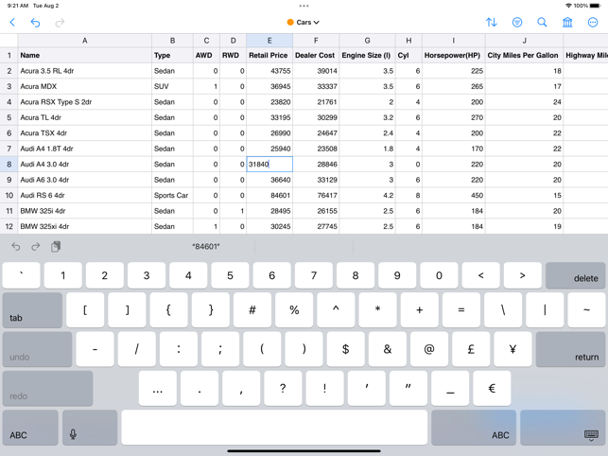Select the "Acura RSX Type S 2dr" cell
Viewport: 608px width, 456px height.
coord(84,101)
